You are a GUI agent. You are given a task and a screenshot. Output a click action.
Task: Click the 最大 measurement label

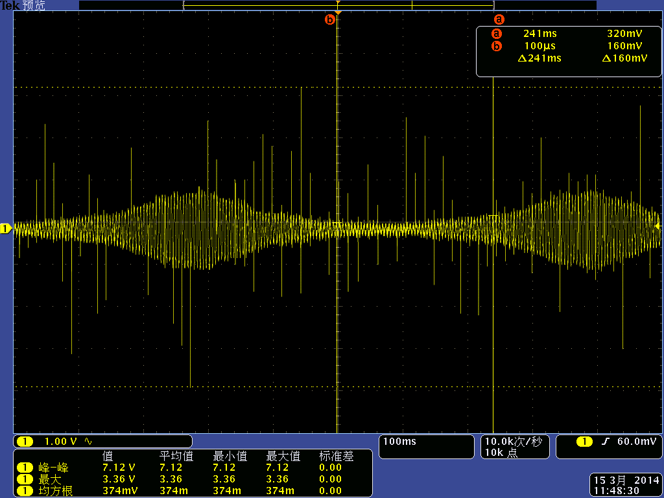coord(49,479)
